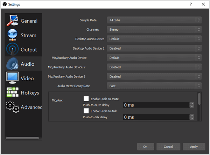Click the Hotkeys keyboard icon
210x155 pixels.
[x=12, y=92]
